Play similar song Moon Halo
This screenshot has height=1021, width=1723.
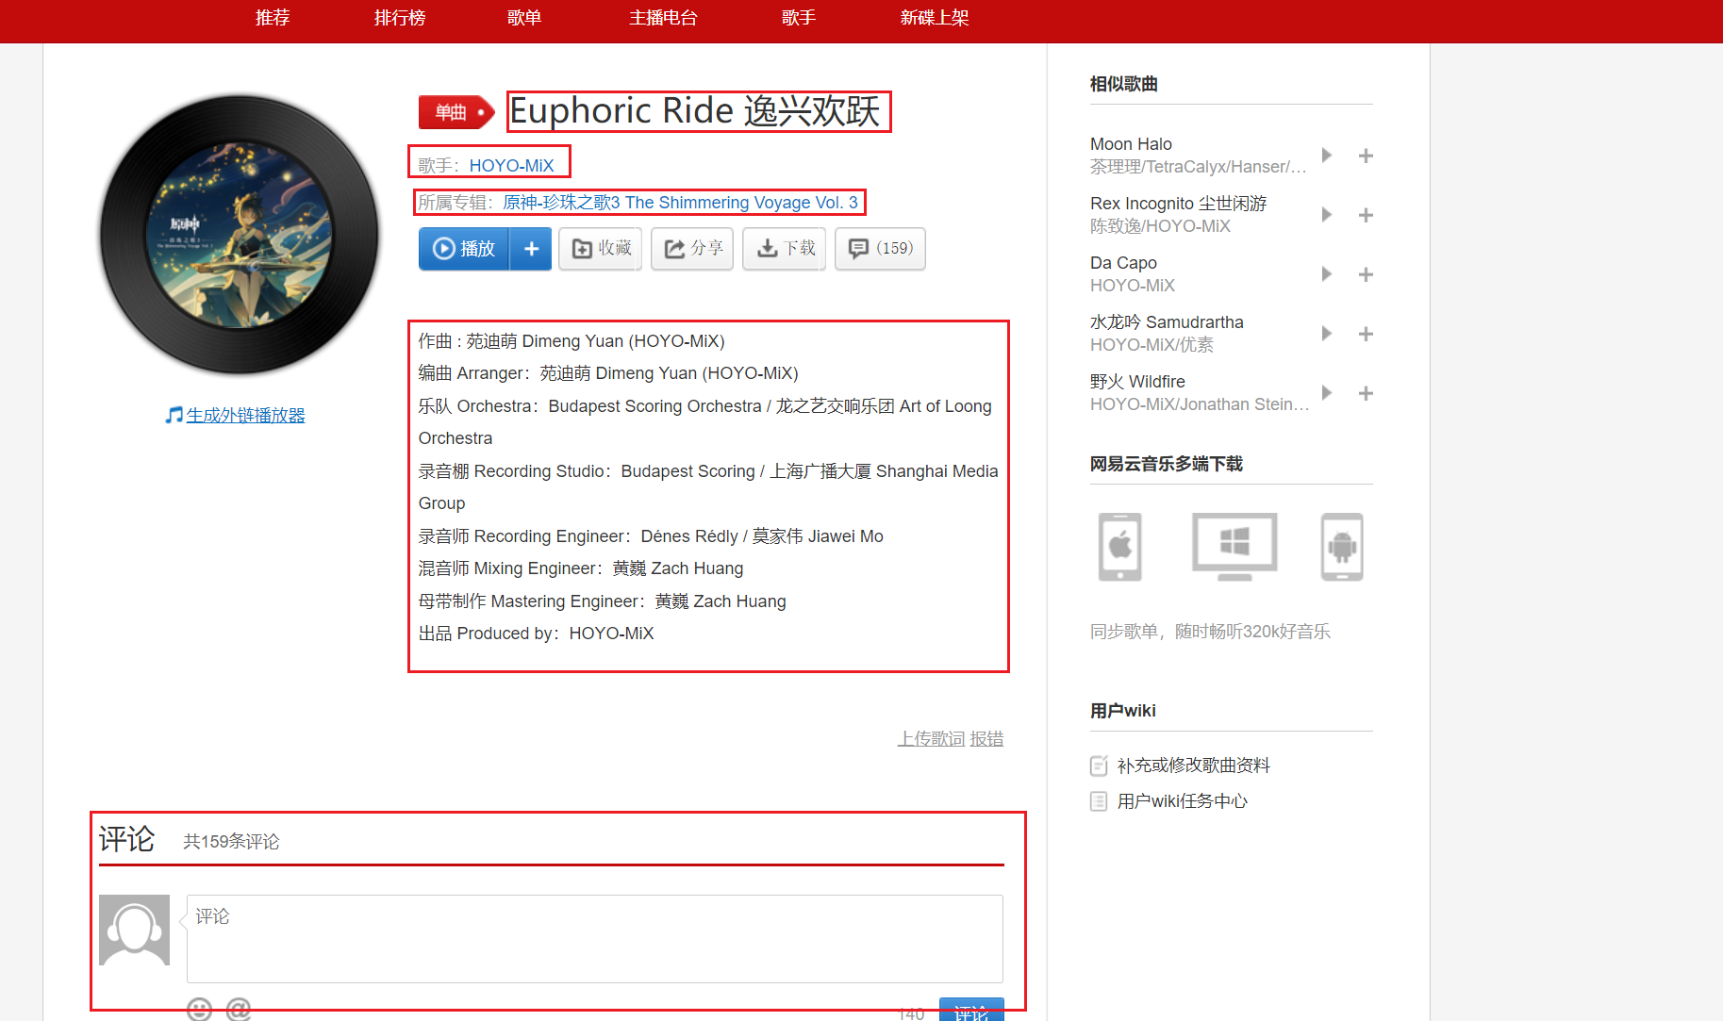(1327, 156)
